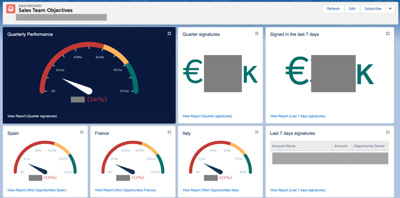Open View Report (Won Opportunities France)

coord(125,190)
